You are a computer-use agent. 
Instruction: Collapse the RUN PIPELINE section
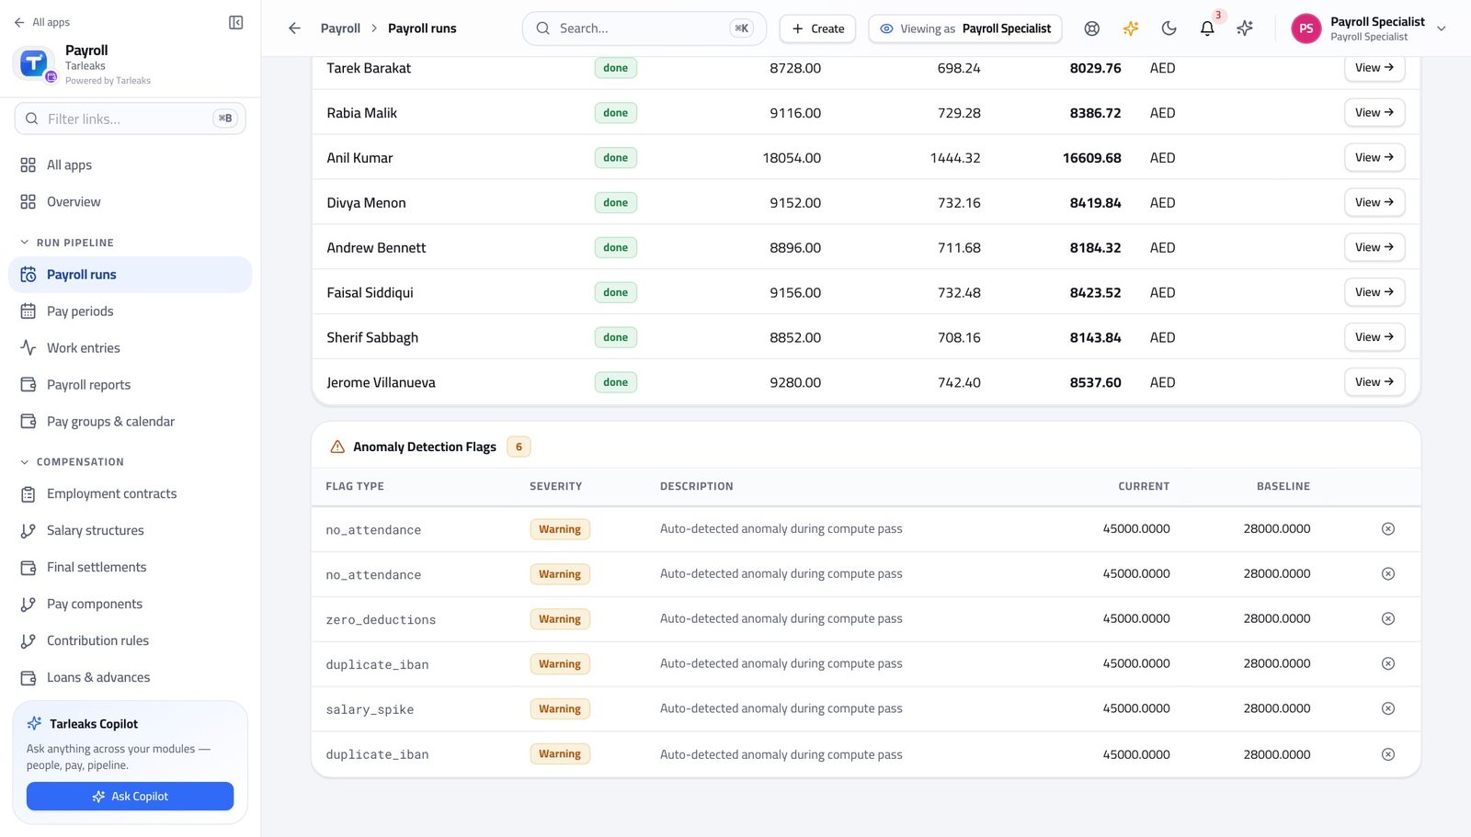coord(67,243)
